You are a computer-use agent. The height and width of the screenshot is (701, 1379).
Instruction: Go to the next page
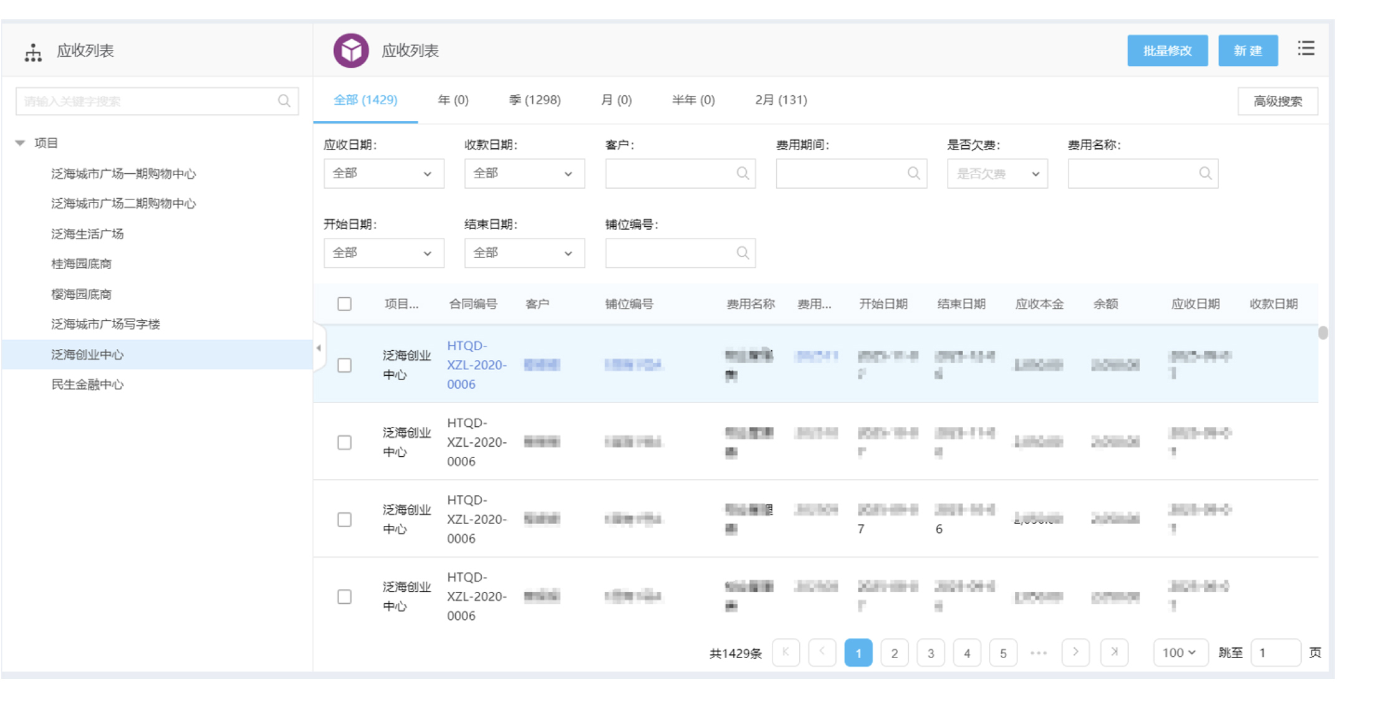pyautogui.click(x=1075, y=652)
